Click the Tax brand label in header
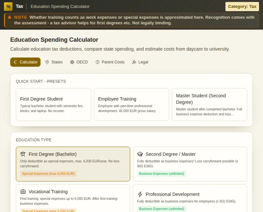 tap(19, 6)
